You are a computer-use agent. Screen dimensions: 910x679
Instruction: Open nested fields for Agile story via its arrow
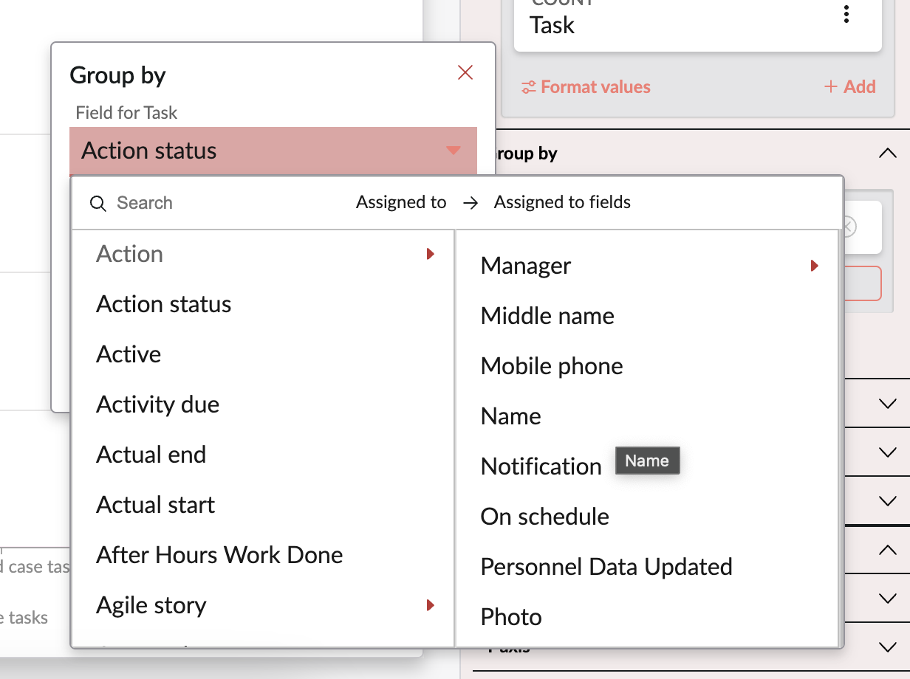[431, 605]
